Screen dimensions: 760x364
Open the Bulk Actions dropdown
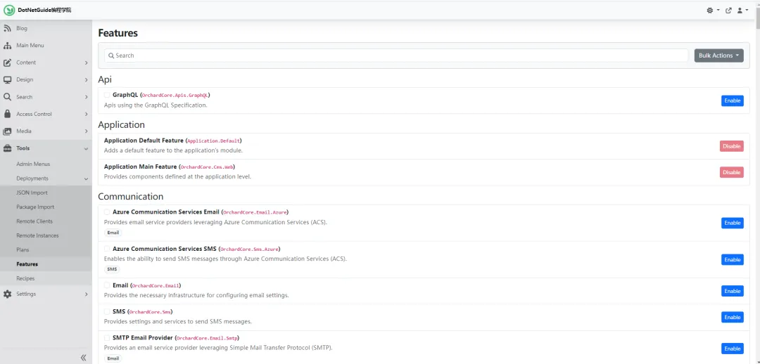718,56
